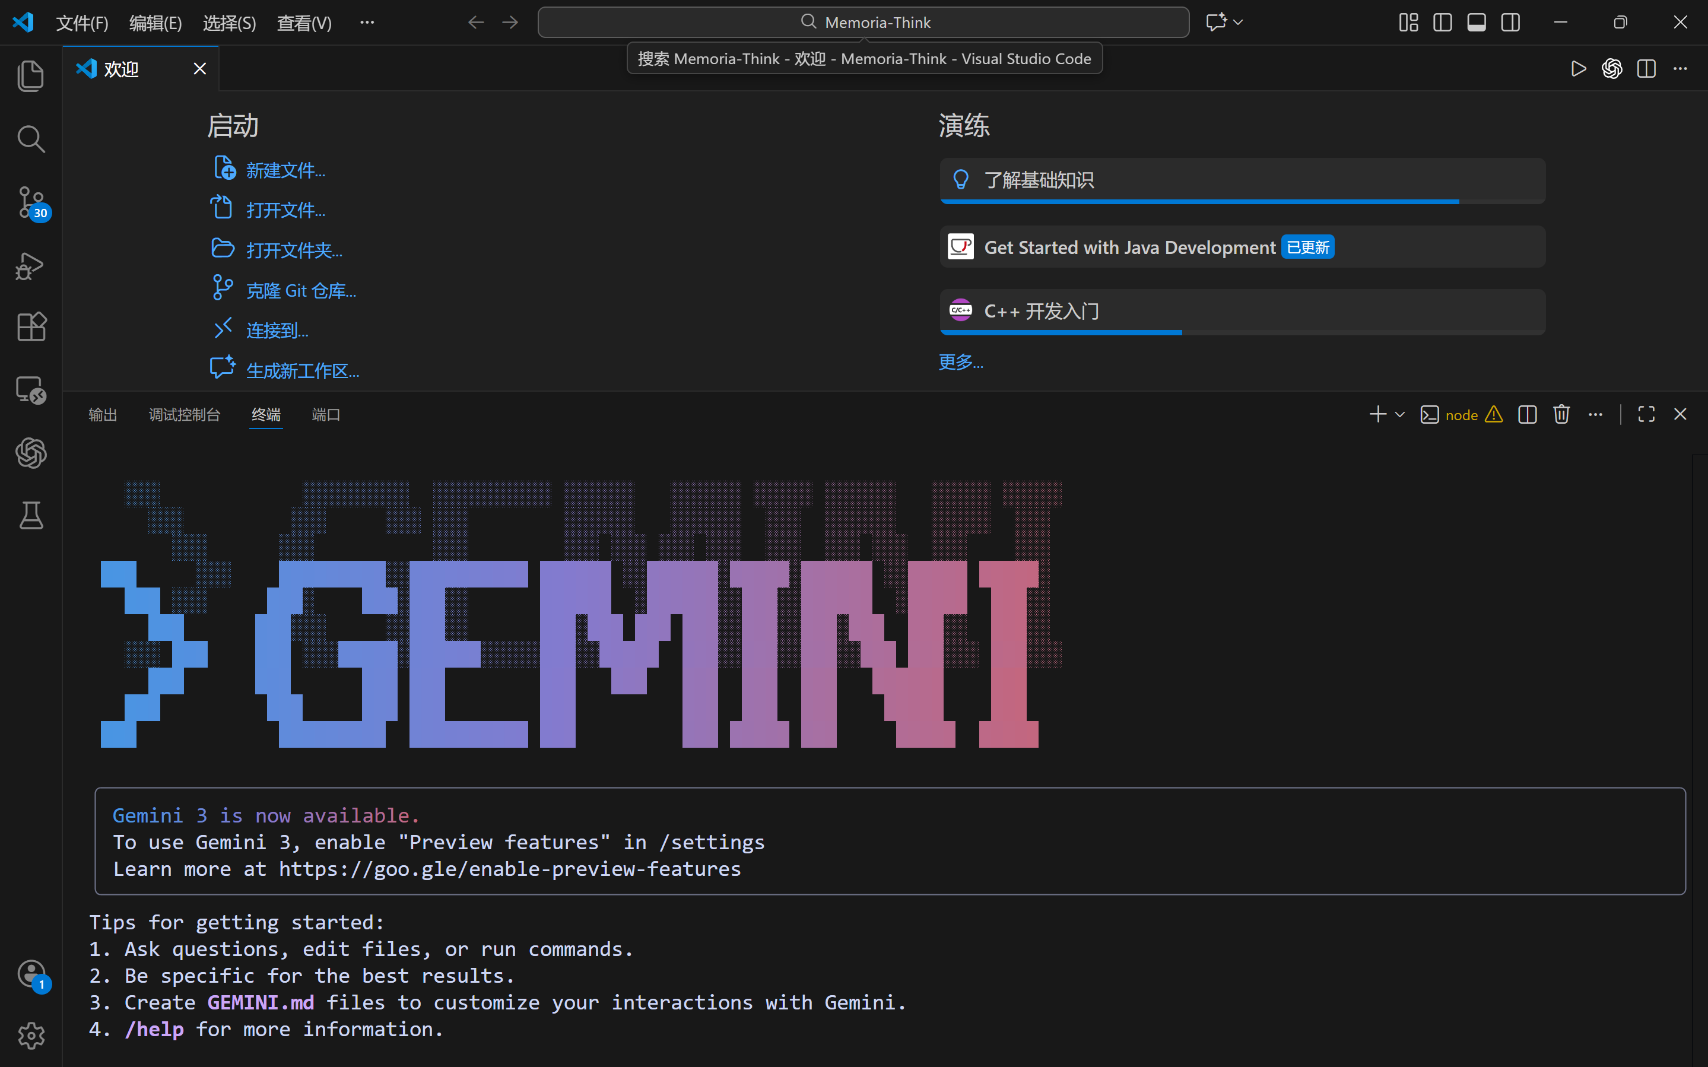Open 了解基础知识 walkthrough with progress bar

click(1242, 180)
